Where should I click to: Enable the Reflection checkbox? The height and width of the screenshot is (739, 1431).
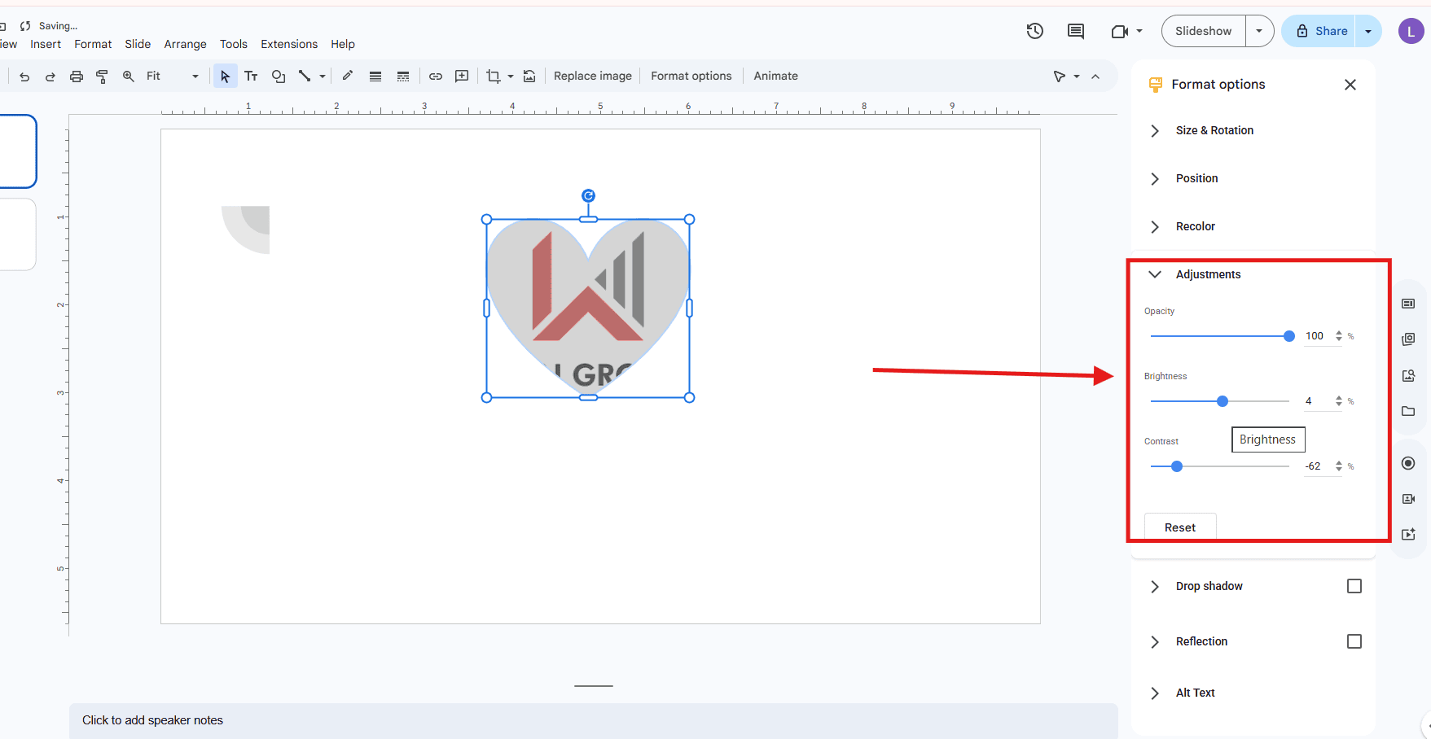(1354, 641)
